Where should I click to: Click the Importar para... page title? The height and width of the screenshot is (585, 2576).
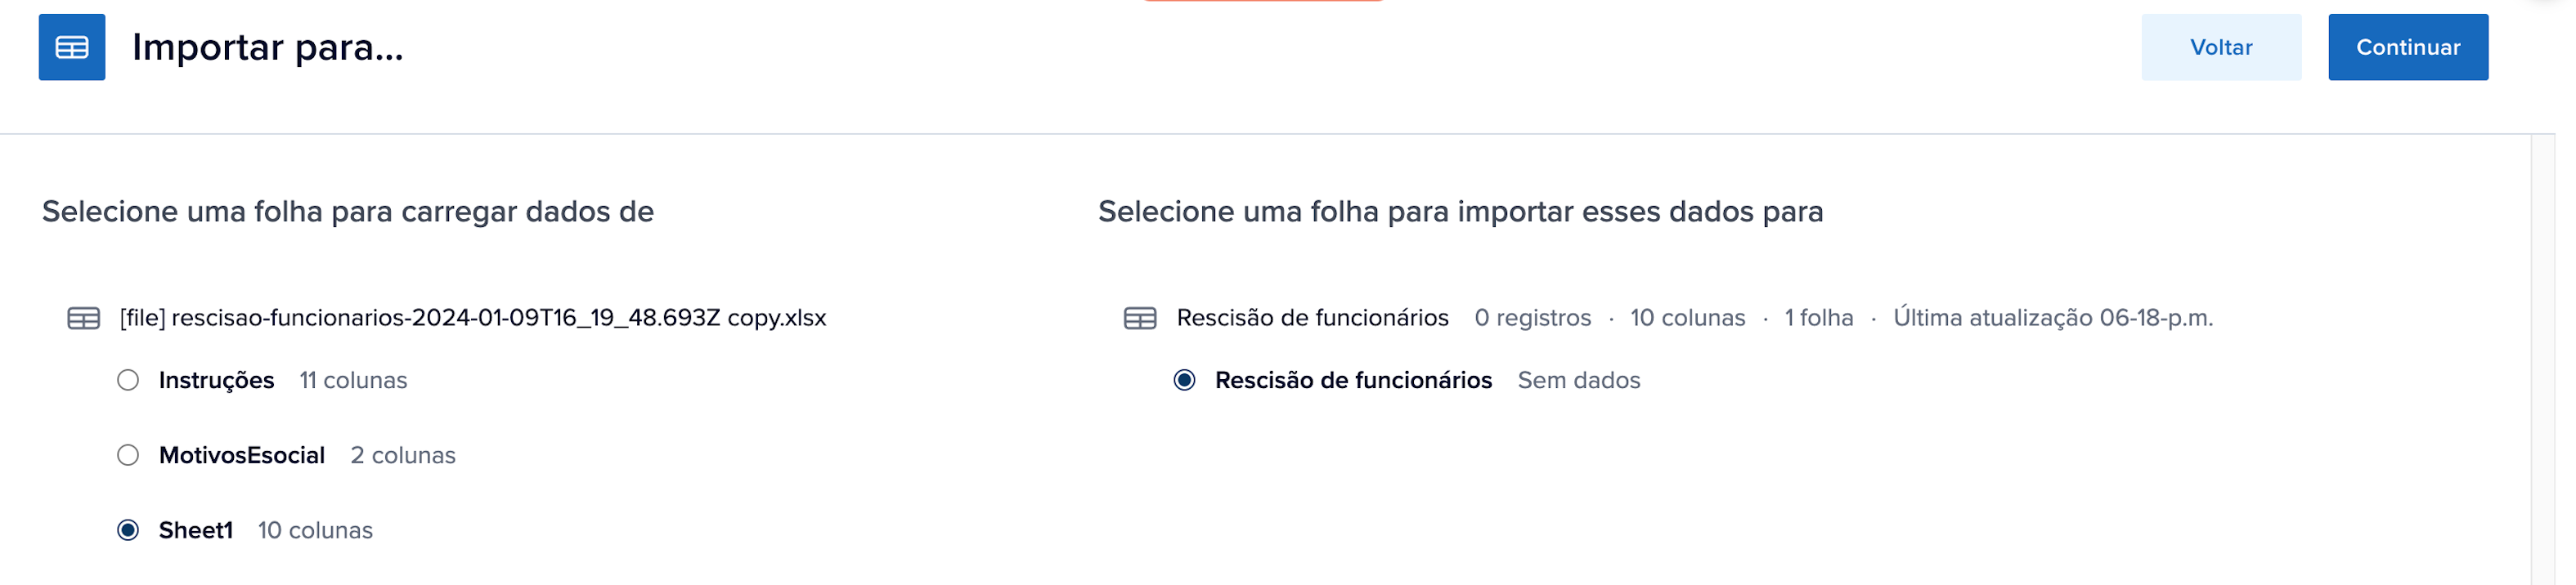268,47
